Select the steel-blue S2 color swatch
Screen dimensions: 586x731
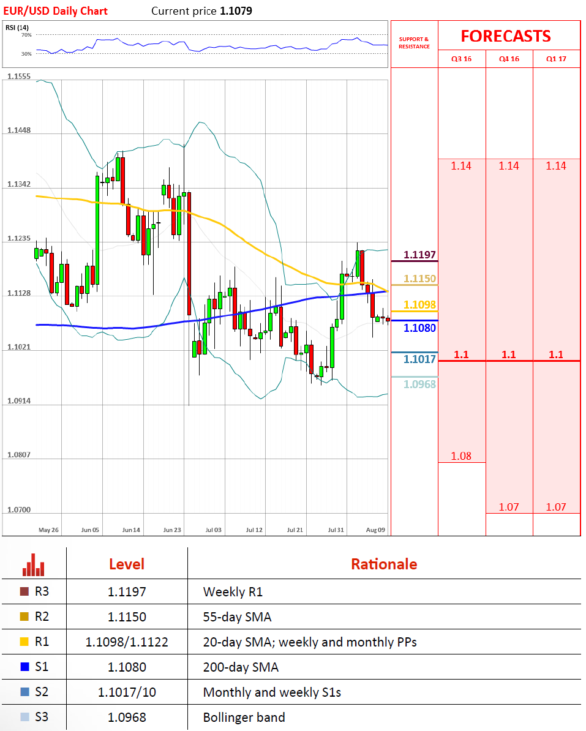pos(24,692)
